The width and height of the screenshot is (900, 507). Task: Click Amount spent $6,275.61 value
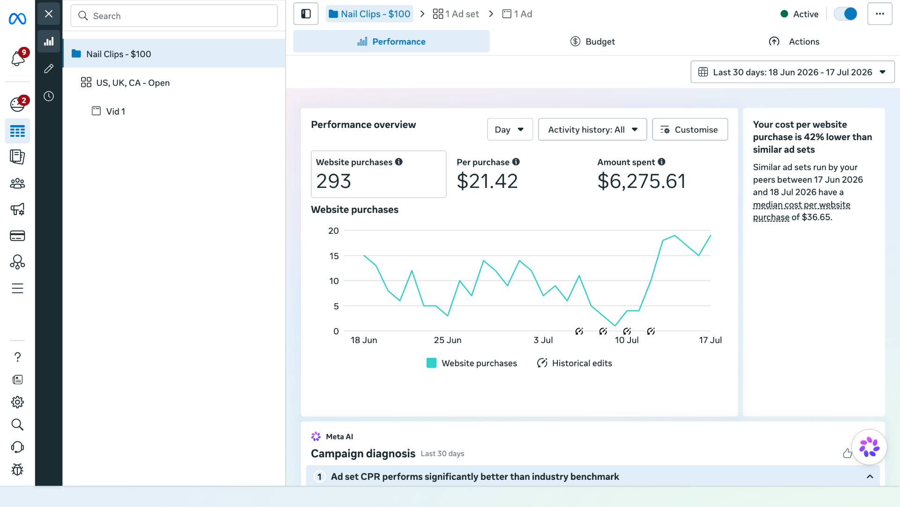[x=641, y=181]
